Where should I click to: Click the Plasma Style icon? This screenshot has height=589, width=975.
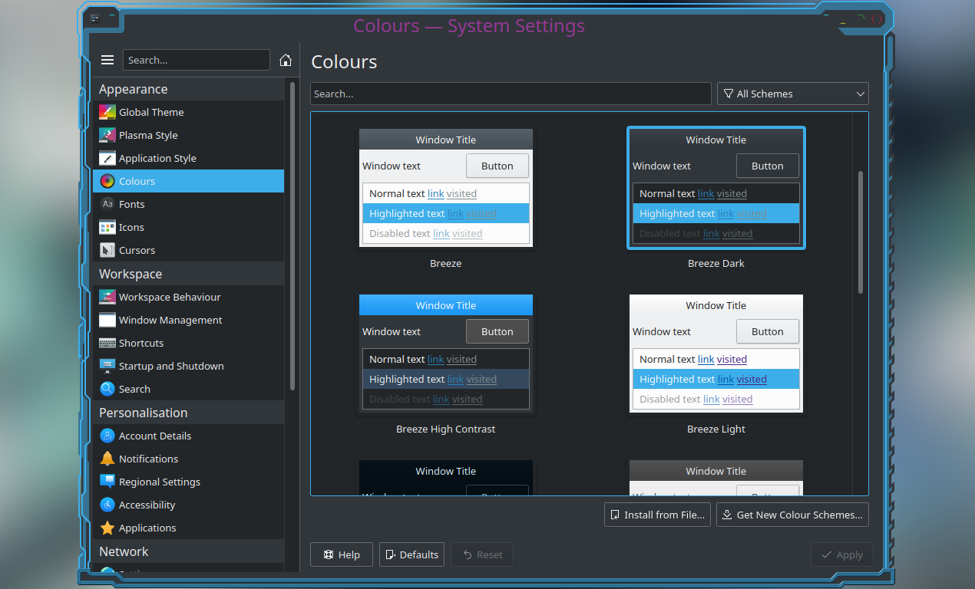(107, 135)
